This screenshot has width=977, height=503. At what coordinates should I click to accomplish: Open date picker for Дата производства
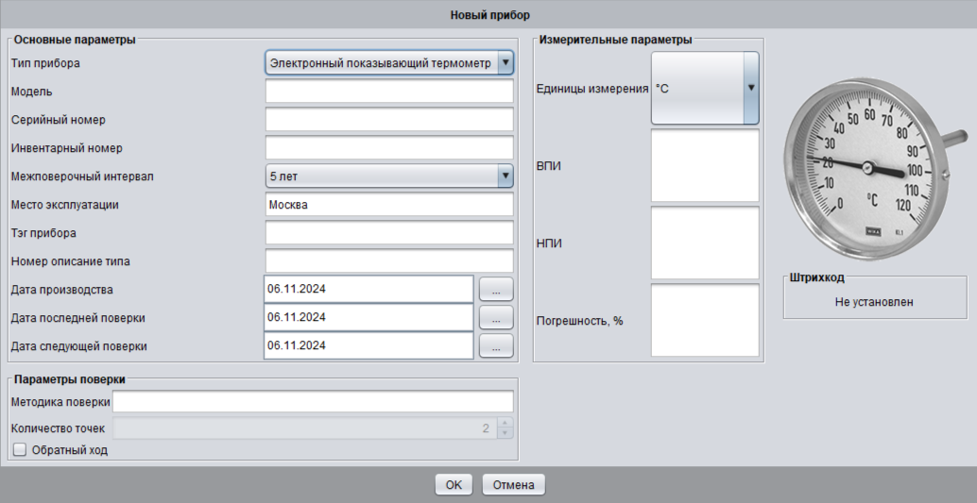coord(496,289)
